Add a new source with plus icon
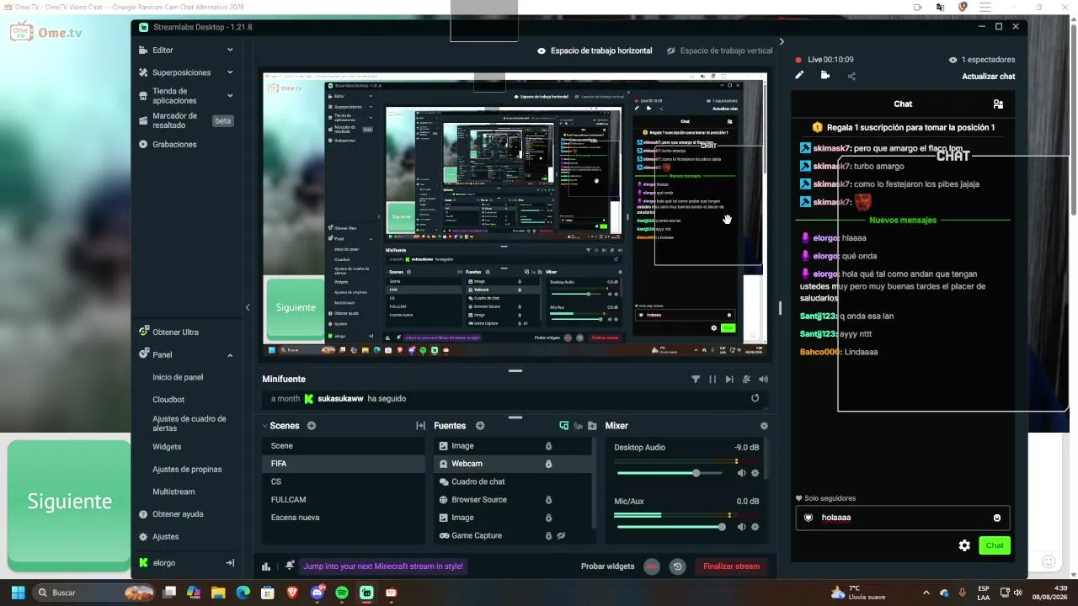 click(480, 426)
